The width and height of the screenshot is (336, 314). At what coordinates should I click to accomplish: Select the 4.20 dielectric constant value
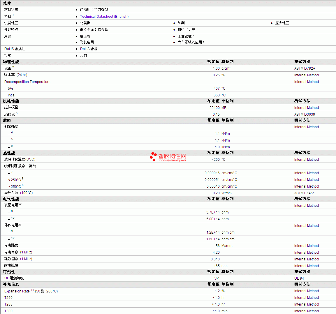pyautogui.click(x=216, y=253)
